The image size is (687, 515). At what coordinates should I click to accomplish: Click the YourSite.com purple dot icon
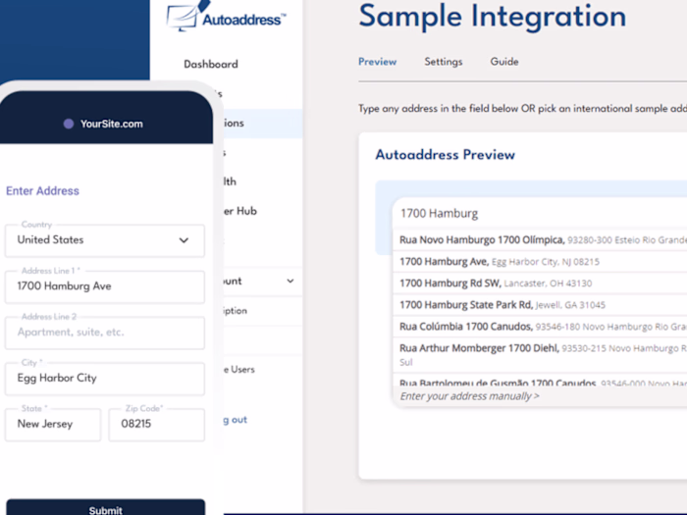pos(69,124)
